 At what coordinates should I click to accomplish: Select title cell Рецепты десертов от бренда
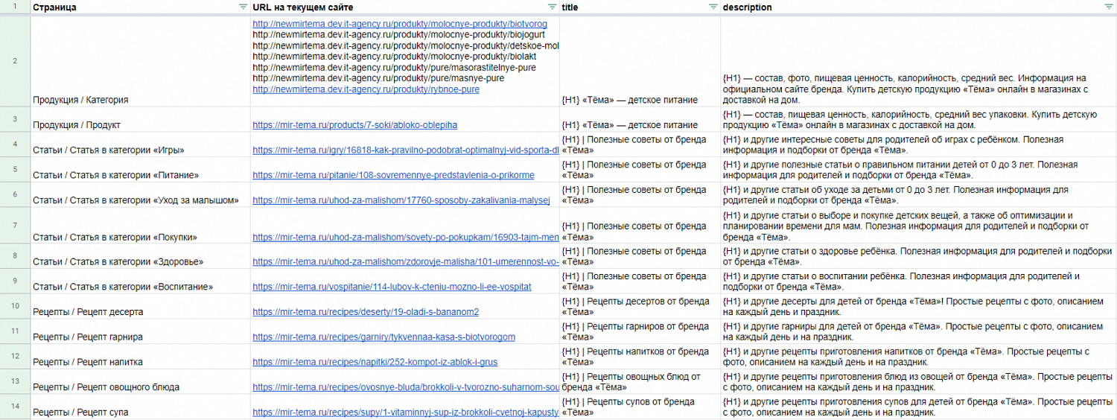[640, 307]
